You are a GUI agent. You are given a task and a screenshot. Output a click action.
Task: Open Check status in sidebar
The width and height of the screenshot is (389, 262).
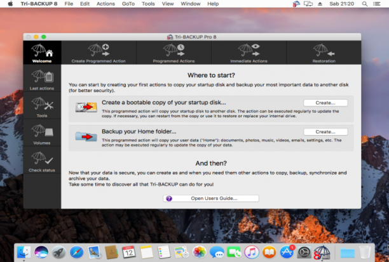coord(42,160)
